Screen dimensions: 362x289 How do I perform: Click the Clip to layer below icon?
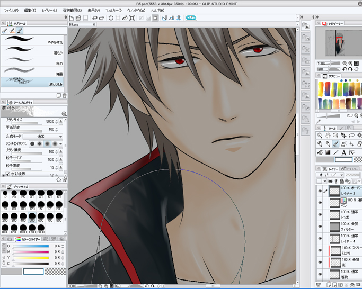[331, 182]
